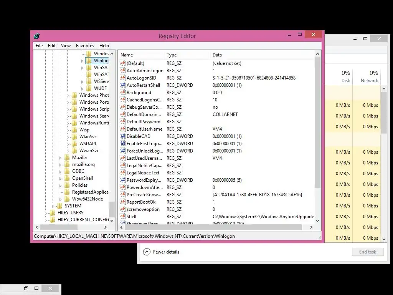
Task: Click scroll-down arrow of tree pane
Action: click(x=112, y=221)
